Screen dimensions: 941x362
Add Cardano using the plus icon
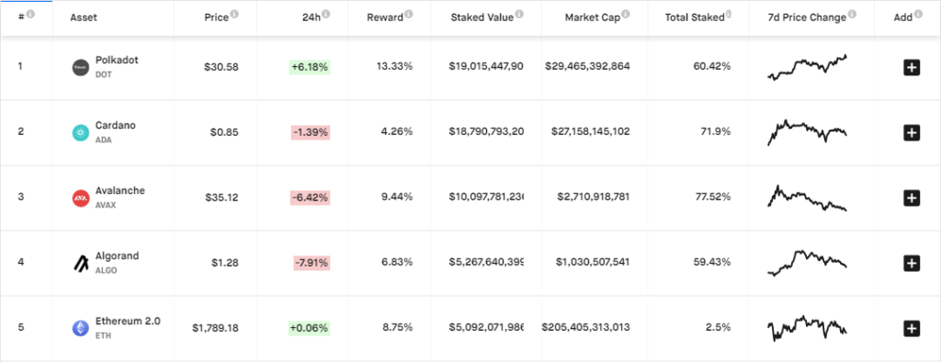click(x=912, y=132)
